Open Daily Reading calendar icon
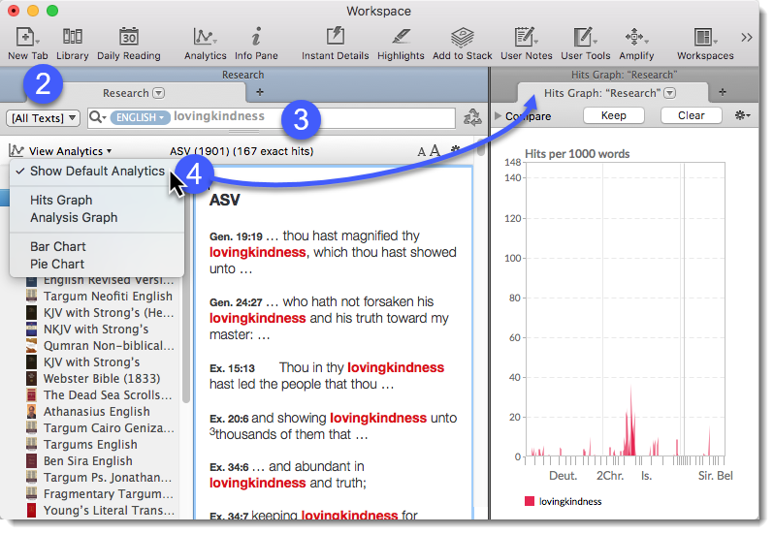Viewport: 774px width, 534px height. point(129,37)
